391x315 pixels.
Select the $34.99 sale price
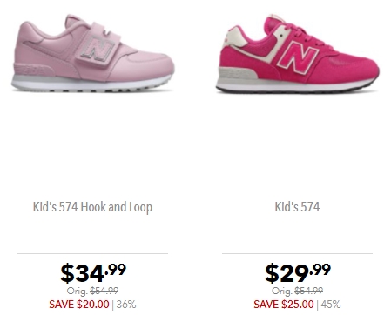click(93, 272)
